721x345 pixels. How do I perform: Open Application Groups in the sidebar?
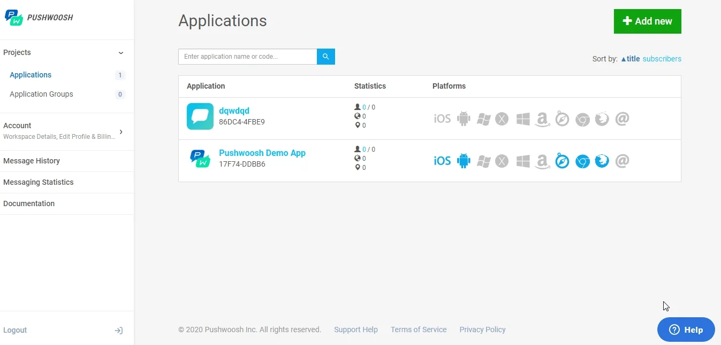click(x=41, y=94)
